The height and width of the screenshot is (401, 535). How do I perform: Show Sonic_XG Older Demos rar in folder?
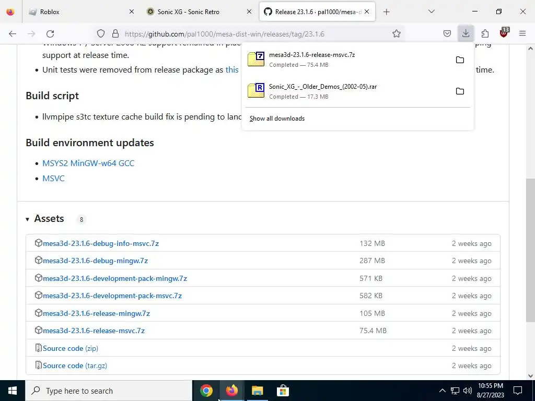click(460, 91)
